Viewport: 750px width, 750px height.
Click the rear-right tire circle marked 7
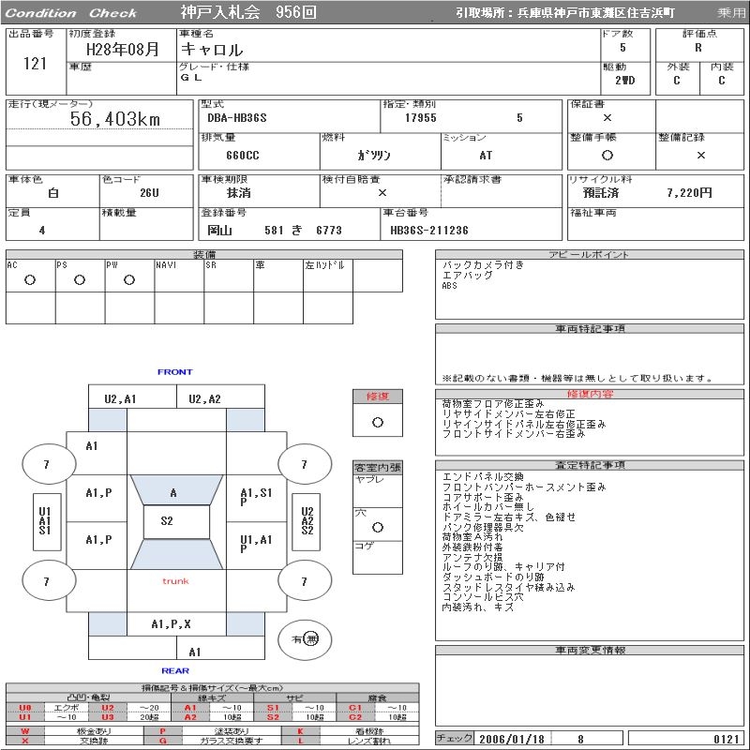click(x=305, y=580)
